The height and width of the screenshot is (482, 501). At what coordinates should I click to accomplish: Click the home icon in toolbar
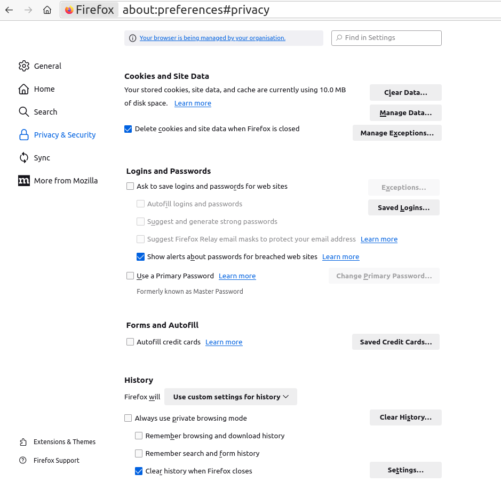(47, 10)
